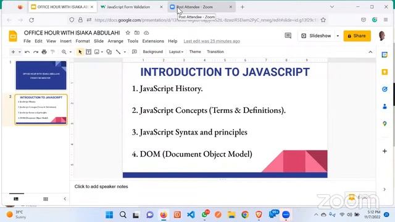The width and height of the screenshot is (395, 222).
Task: Add new slide plus button
Action: (13, 52)
